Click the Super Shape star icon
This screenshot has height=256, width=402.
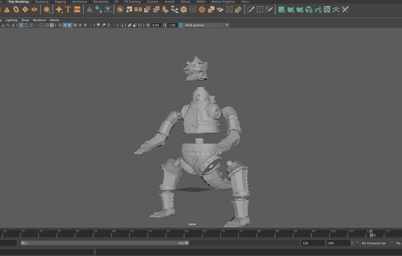pos(59,10)
